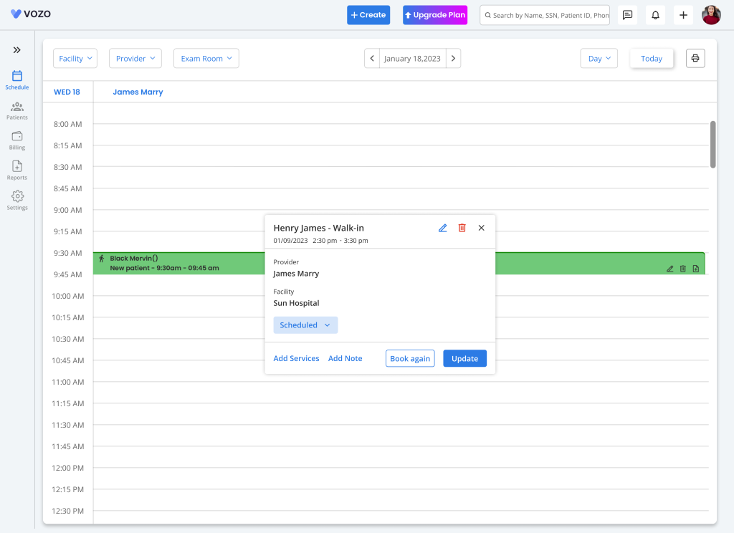Delete Henry James appointment red trash icon
The width and height of the screenshot is (734, 533).
pos(462,228)
